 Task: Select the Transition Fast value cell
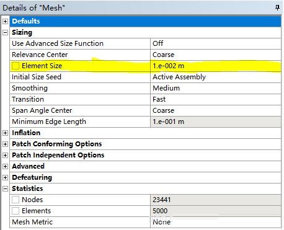pos(216,99)
